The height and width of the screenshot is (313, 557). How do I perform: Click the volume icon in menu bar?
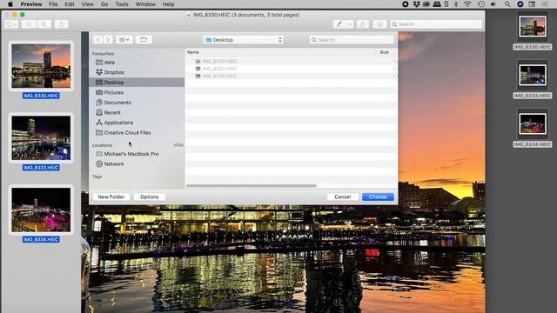coord(493,4)
